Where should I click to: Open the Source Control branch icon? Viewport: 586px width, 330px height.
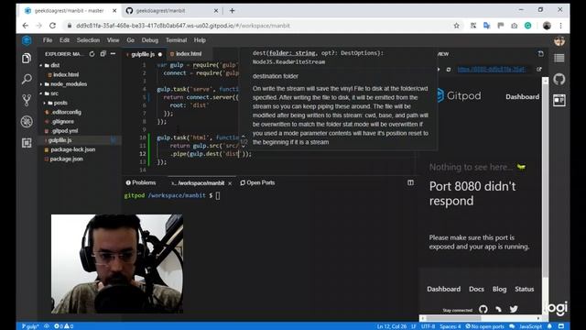pyautogui.click(x=27, y=100)
